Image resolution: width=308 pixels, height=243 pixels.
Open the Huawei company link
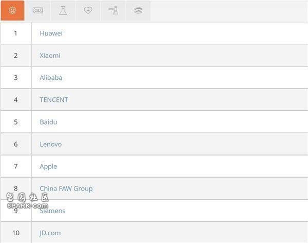coord(51,33)
